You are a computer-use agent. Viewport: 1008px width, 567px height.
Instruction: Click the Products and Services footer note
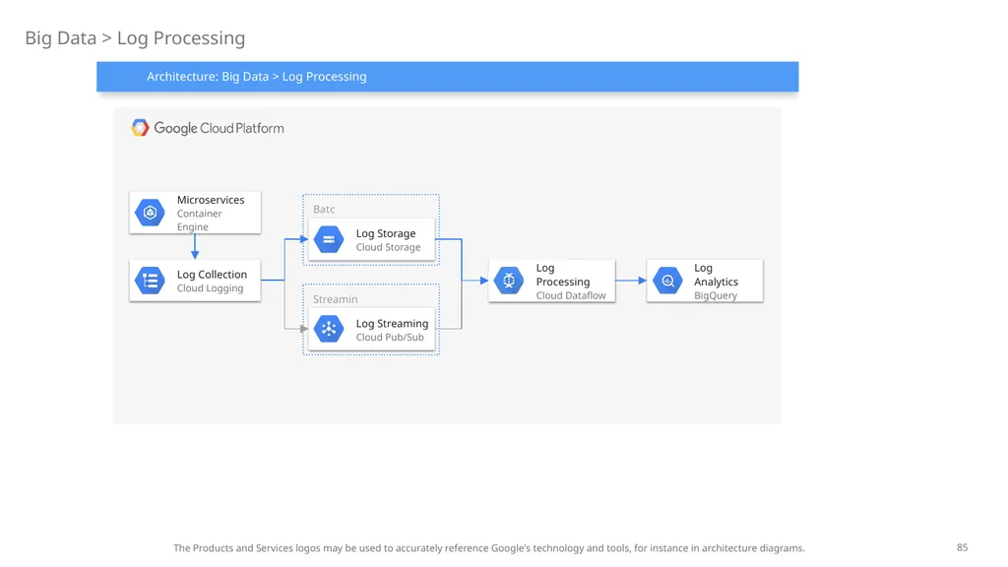point(489,548)
